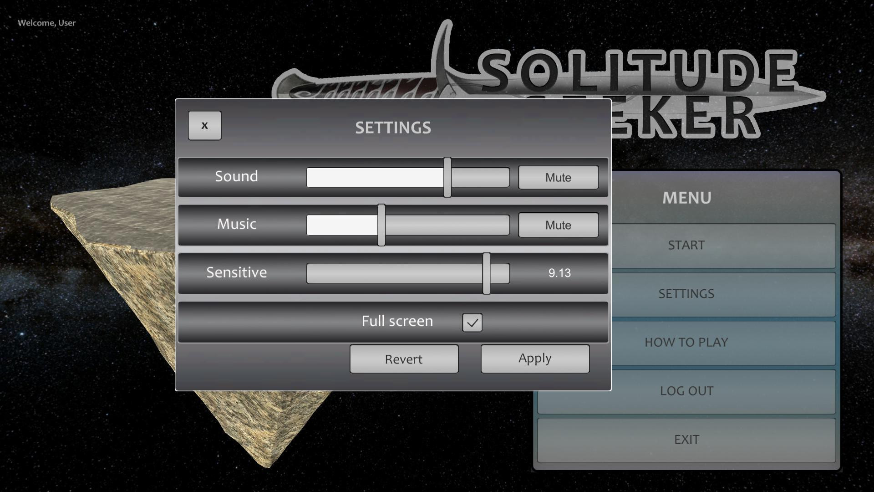
Task: Start the game from the menu
Action: tap(724, 246)
